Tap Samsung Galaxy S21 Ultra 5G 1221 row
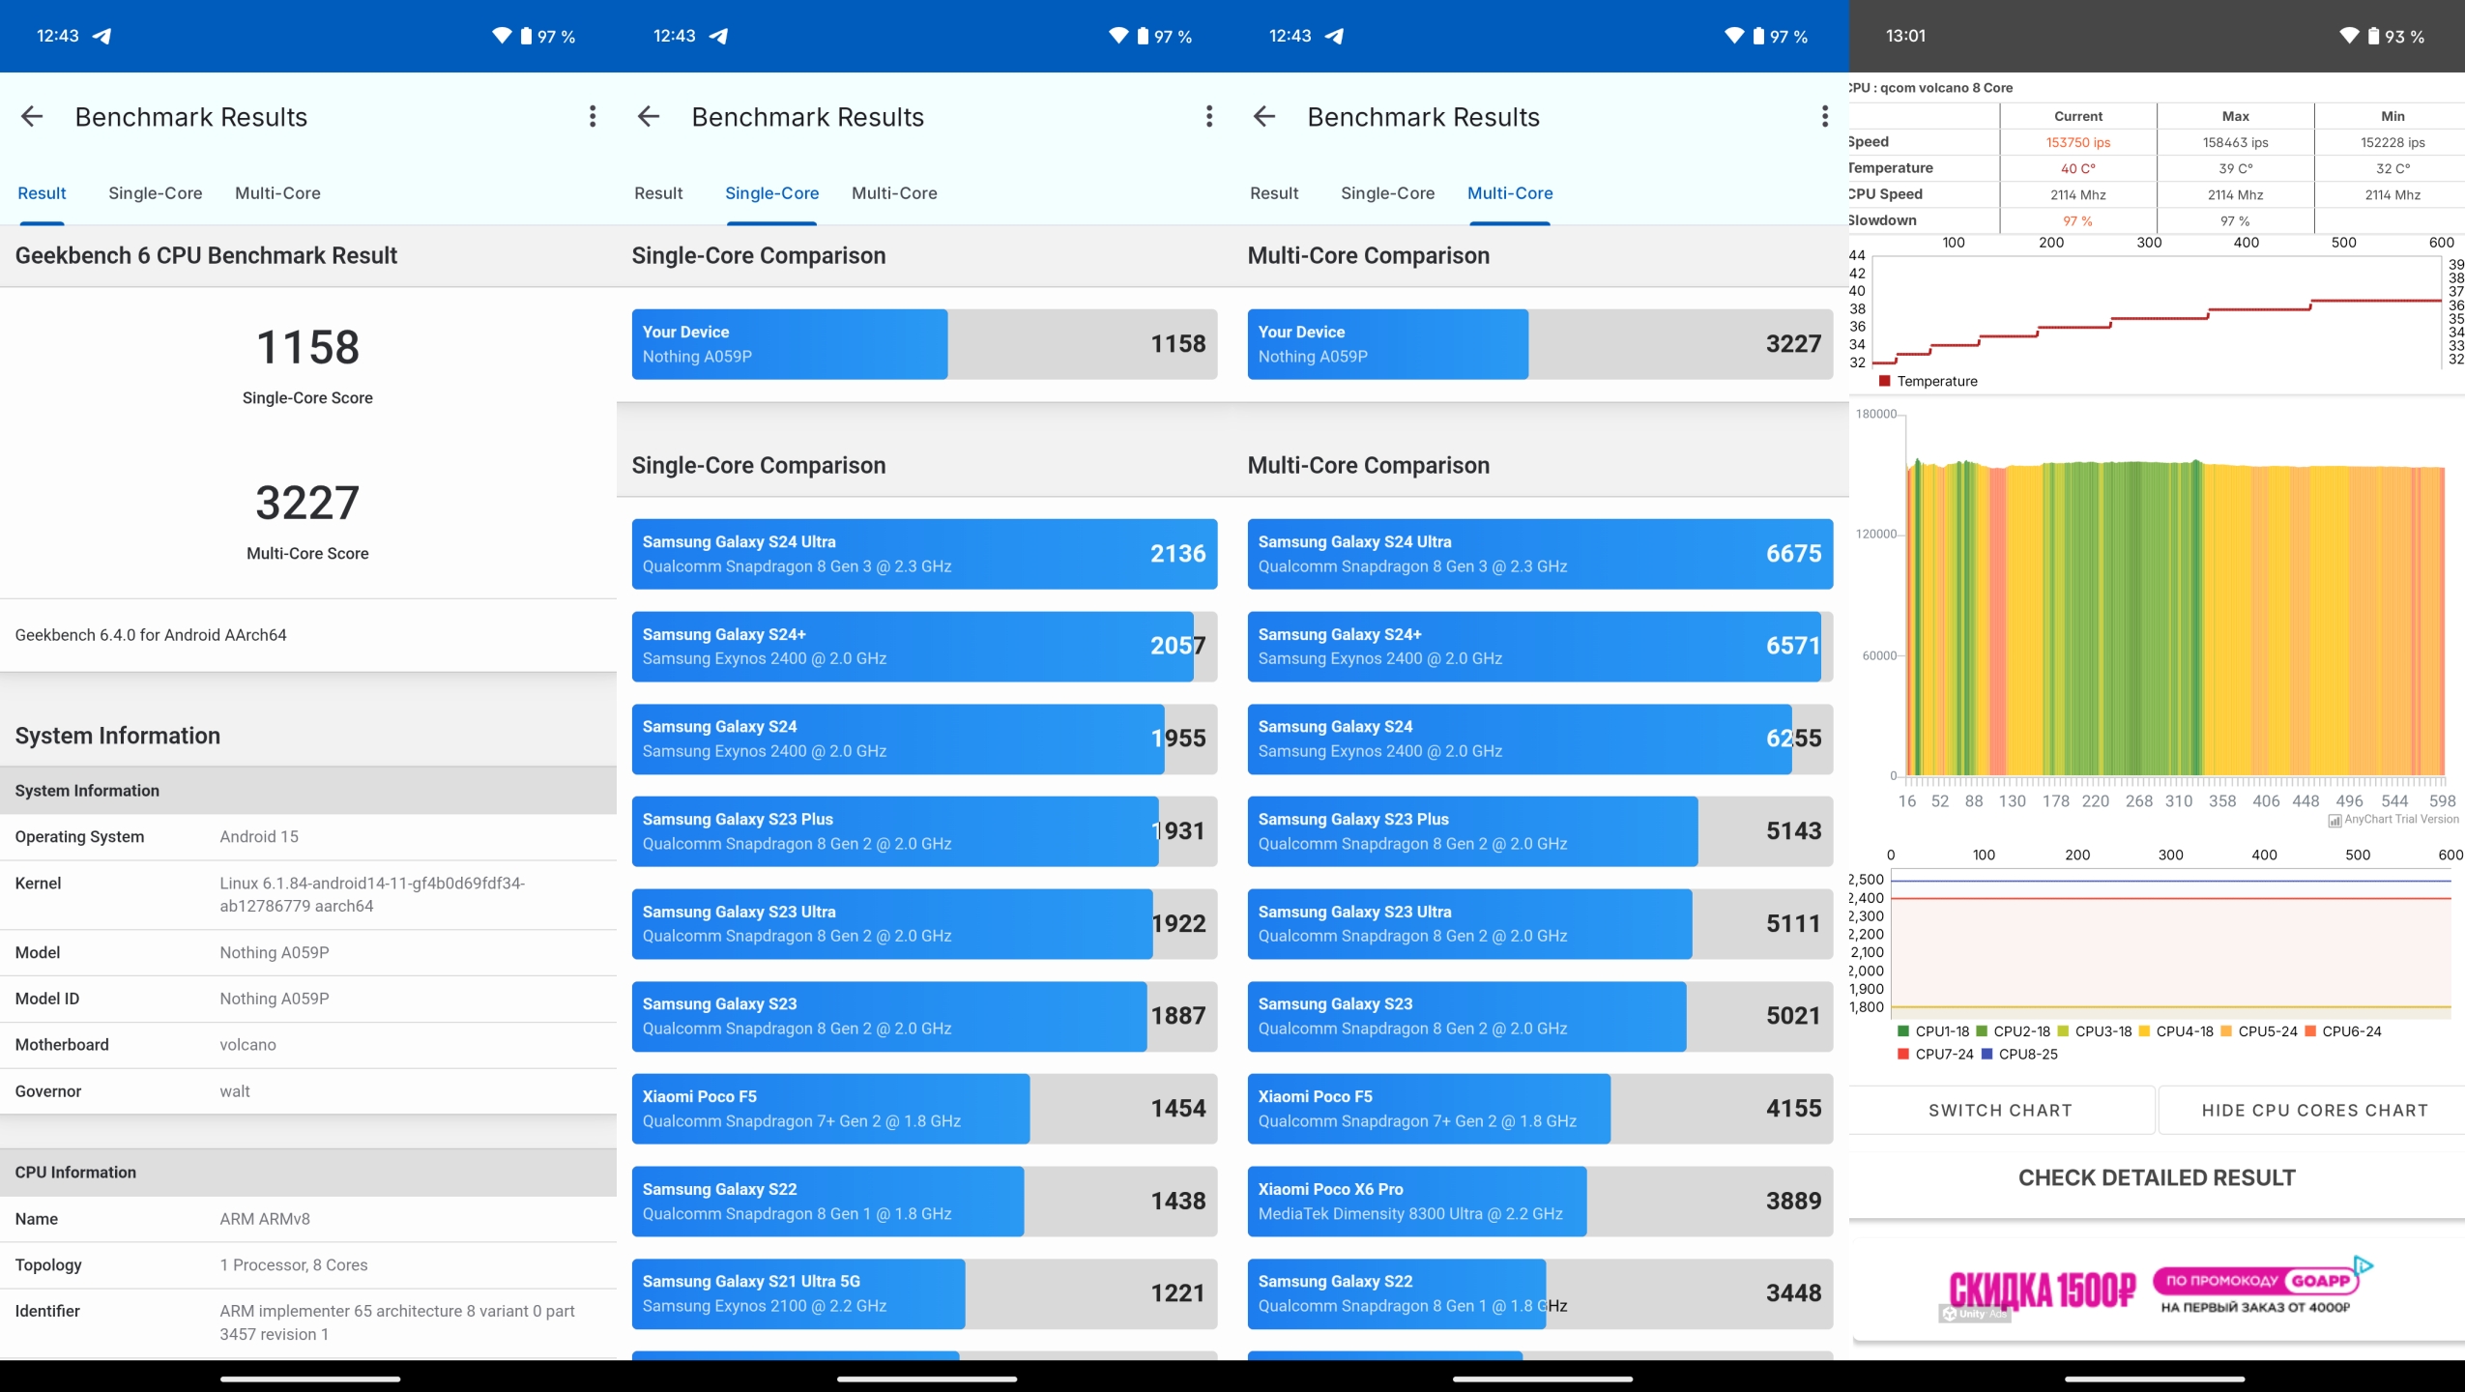 [x=924, y=1293]
